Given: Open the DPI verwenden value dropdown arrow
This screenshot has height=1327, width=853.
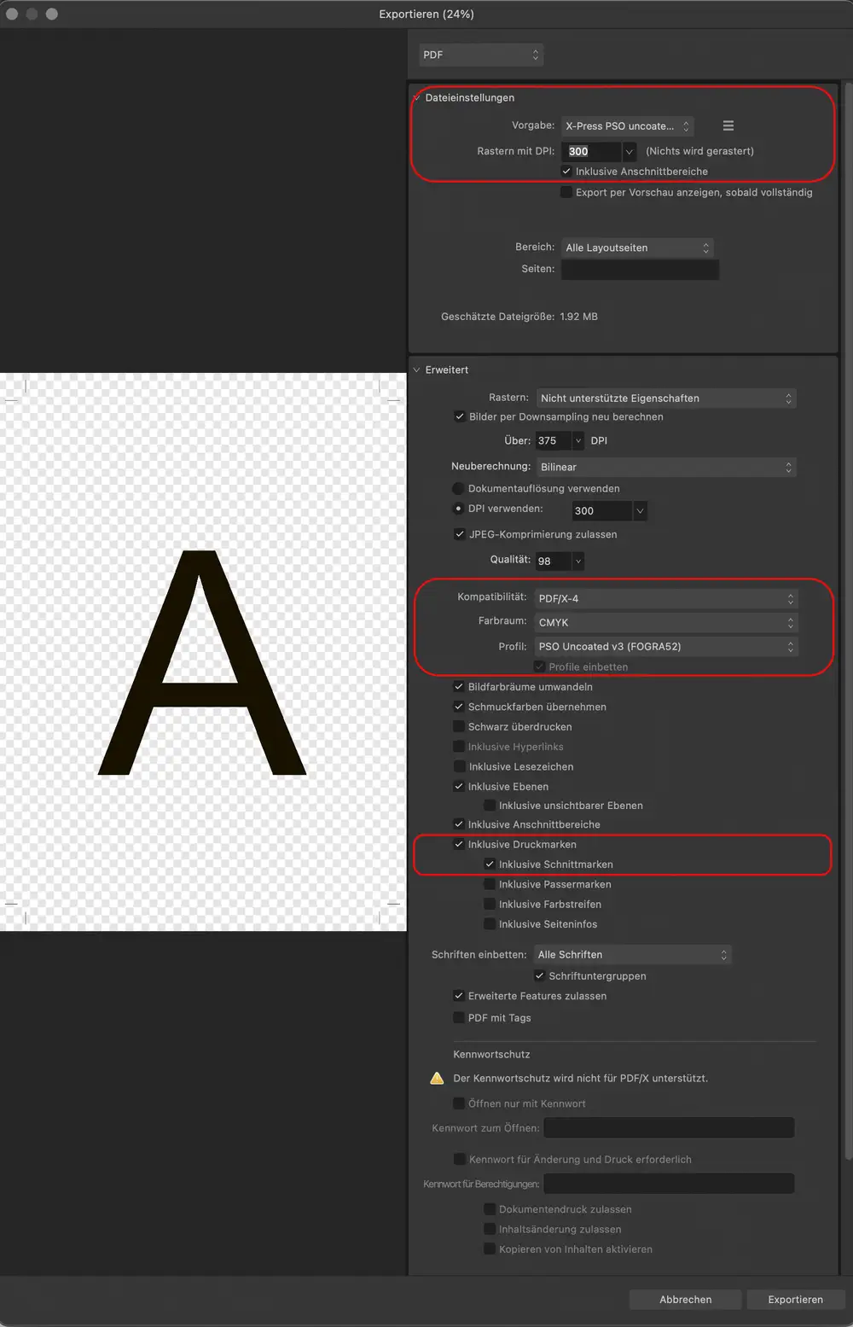Looking at the screenshot, I should tap(640, 511).
